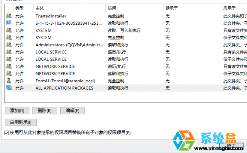Click the group icon beside Administrators entry
The height and width of the screenshot is (153, 247).
[9, 45]
